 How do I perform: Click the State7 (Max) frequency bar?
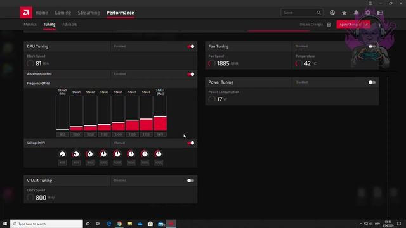160,113
